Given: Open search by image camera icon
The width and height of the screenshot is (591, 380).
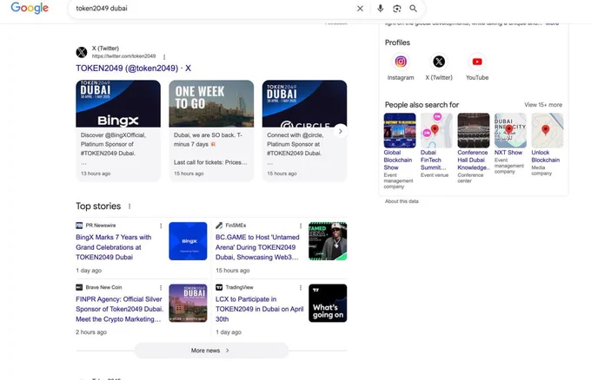Looking at the screenshot, I should click(397, 9).
